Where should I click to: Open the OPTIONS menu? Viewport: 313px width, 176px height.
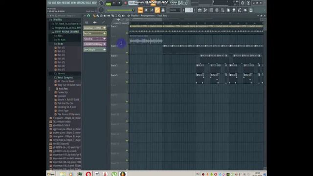click(81, 3)
